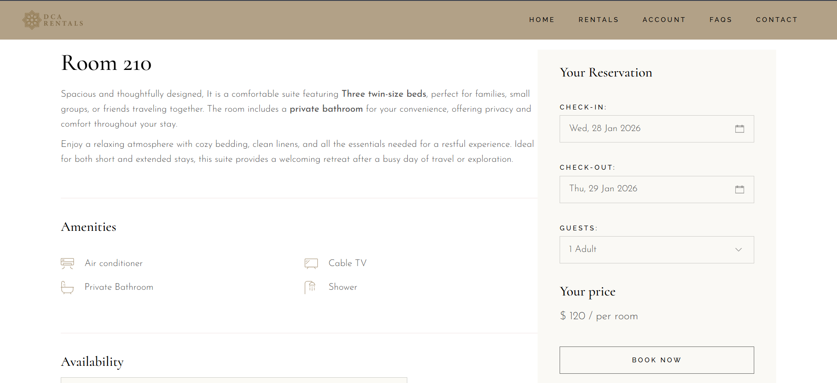Image resolution: width=837 pixels, height=383 pixels.
Task: Click the air conditioner amenity icon
Action: click(x=67, y=263)
